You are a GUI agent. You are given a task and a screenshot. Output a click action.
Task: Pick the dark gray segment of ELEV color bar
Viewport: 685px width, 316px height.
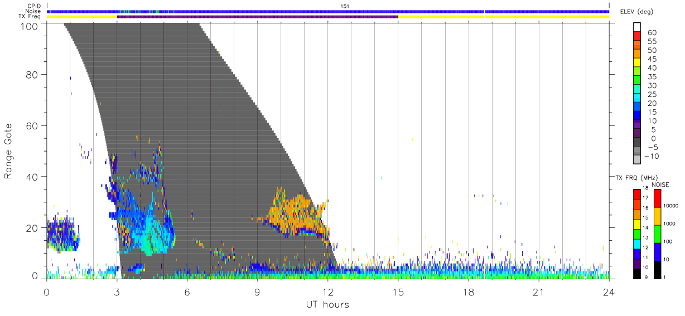pyautogui.click(x=637, y=142)
